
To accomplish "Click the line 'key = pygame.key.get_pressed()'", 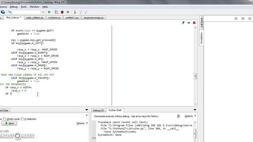I will pos(33,40).
